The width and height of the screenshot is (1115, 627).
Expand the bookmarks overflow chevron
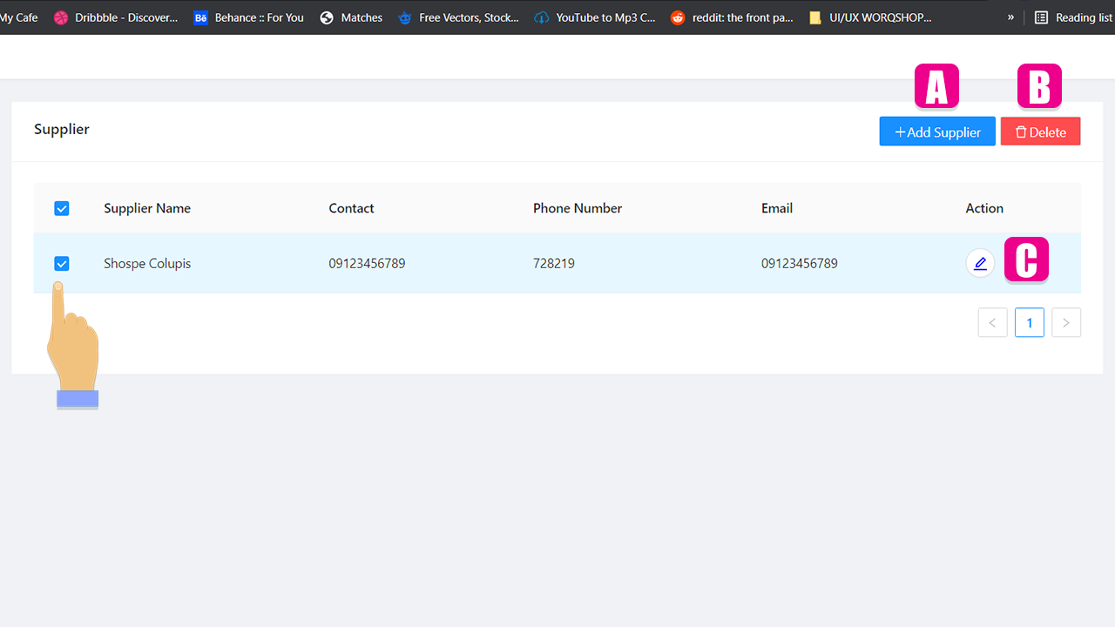point(1010,17)
